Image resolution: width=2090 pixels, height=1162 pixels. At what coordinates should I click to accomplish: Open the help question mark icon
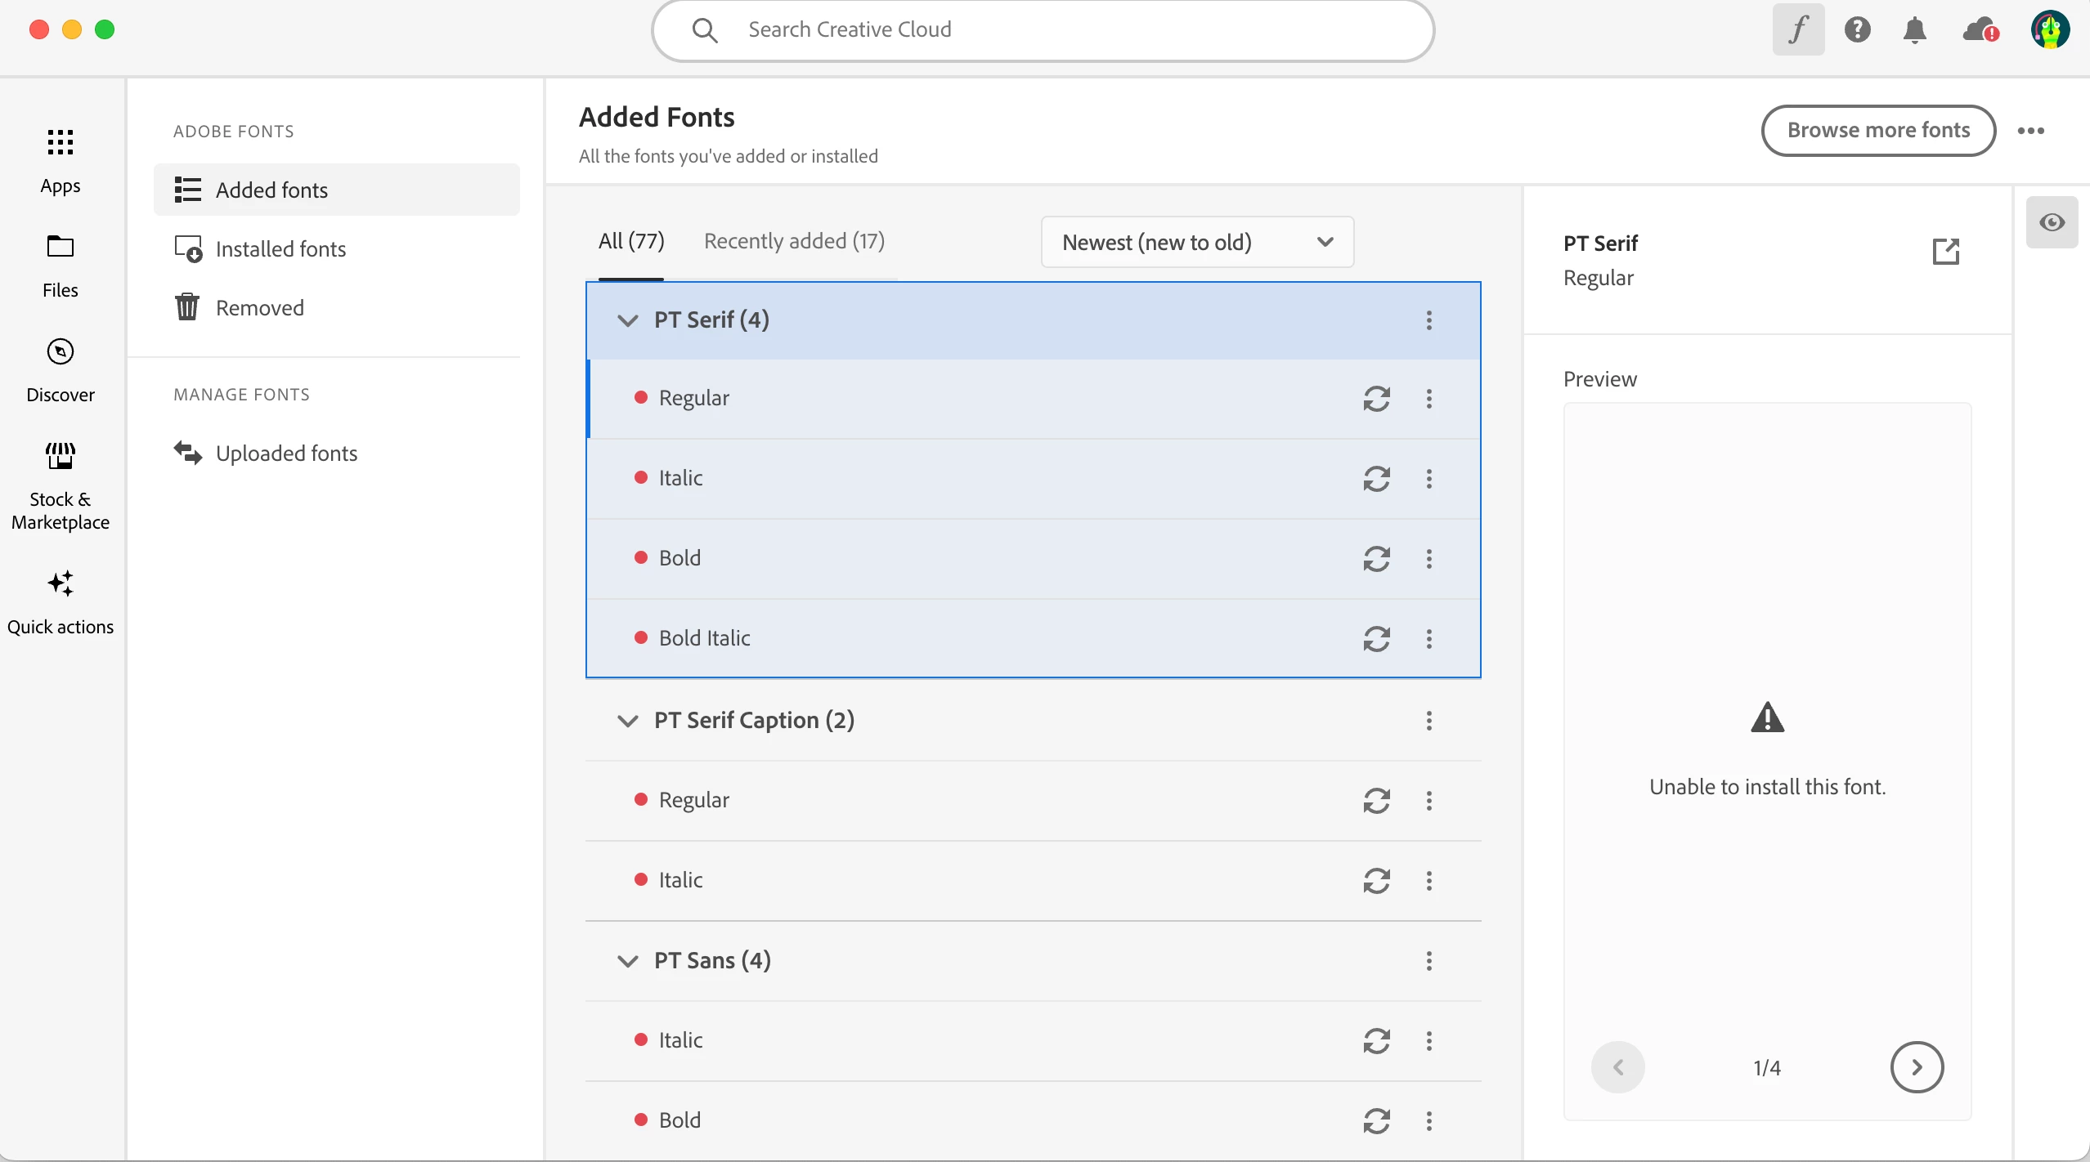point(1857,30)
